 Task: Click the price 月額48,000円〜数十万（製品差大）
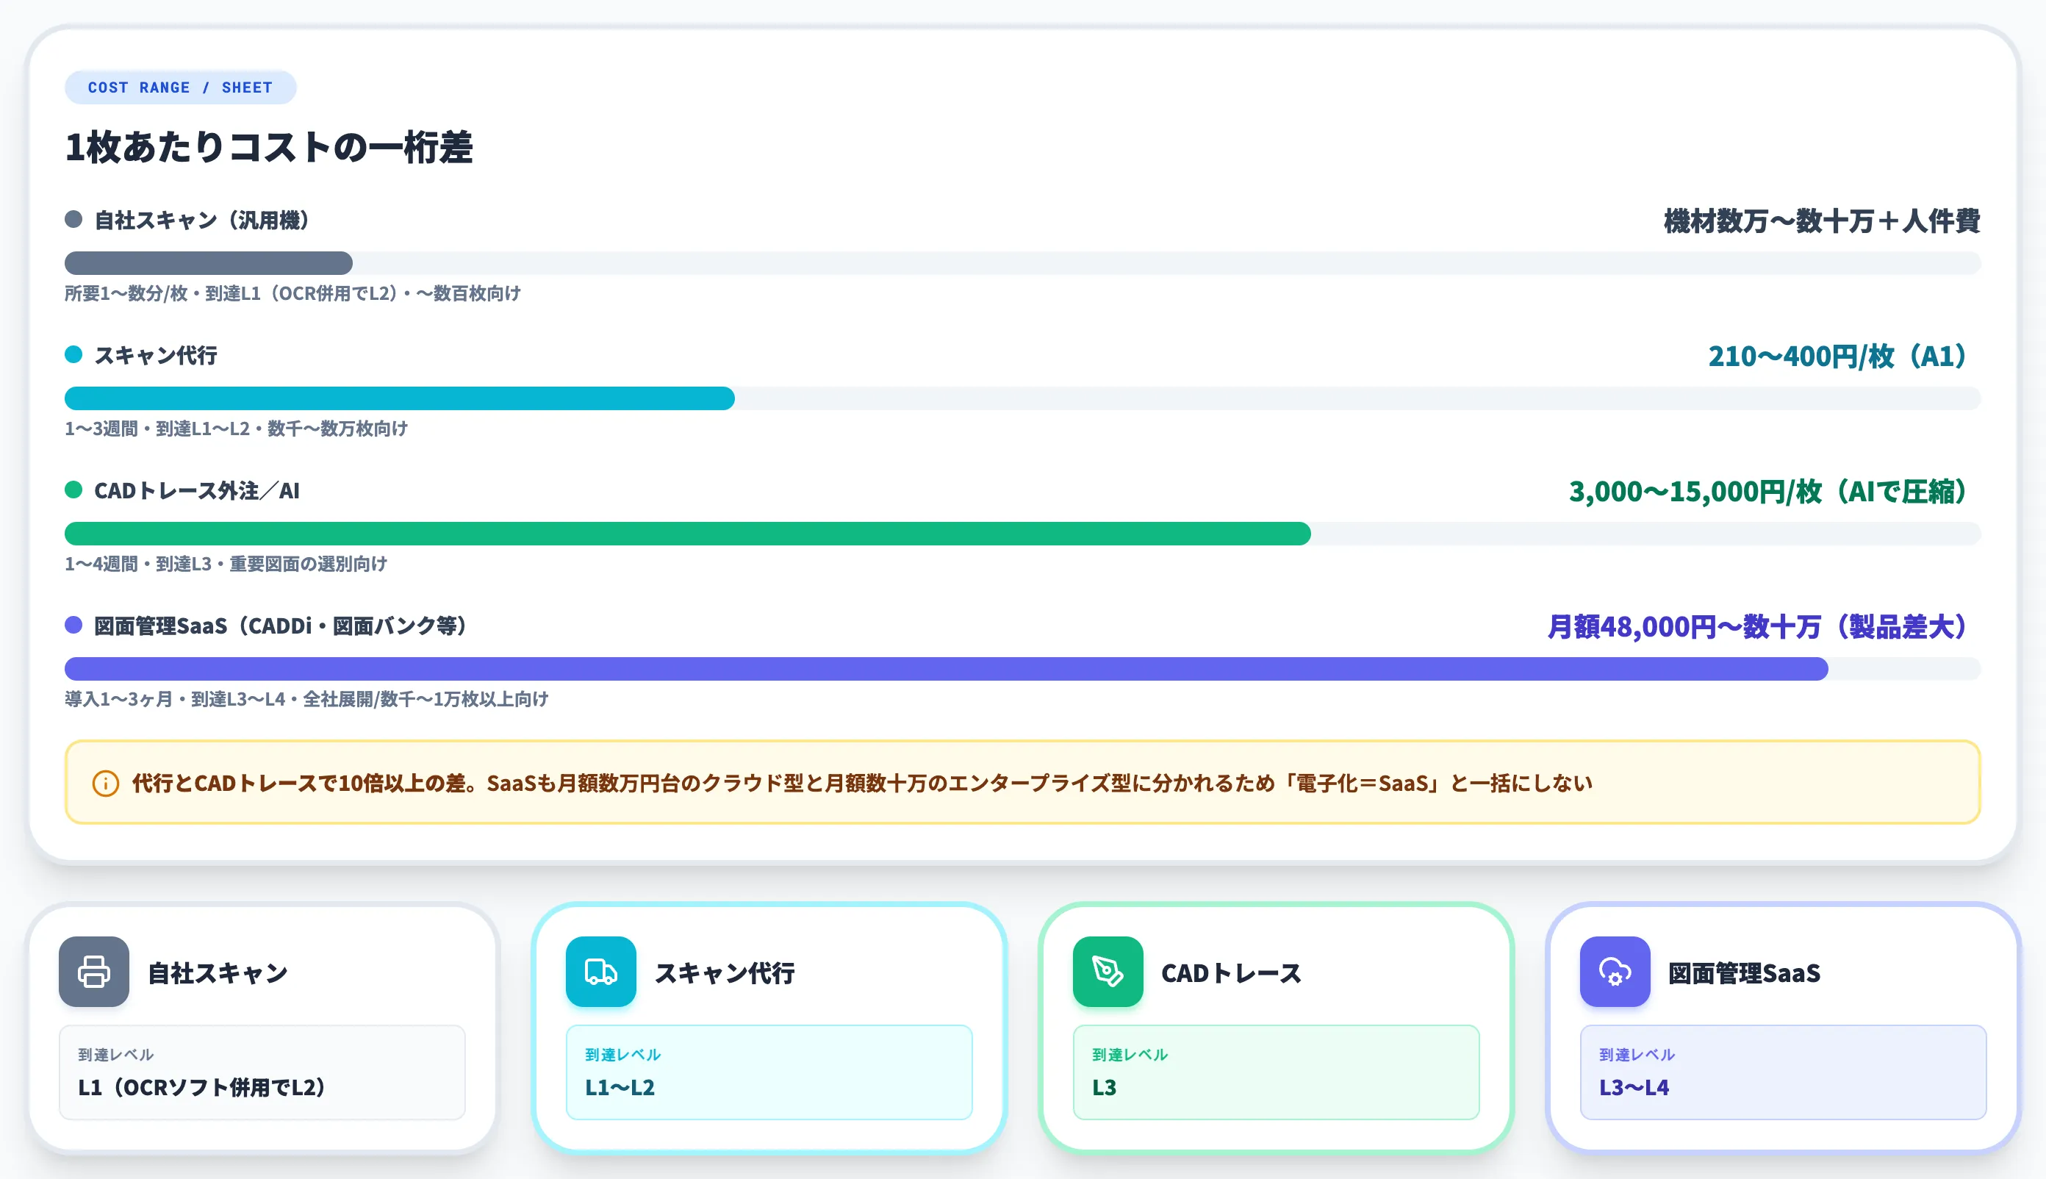1757,627
